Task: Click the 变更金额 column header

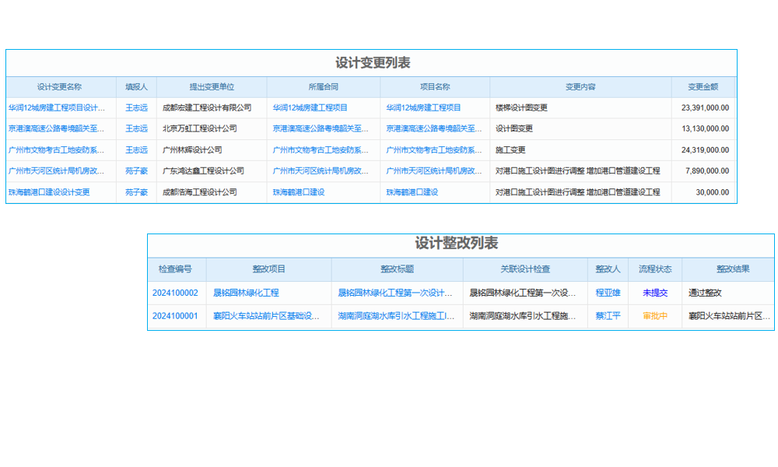Action: pyautogui.click(x=703, y=87)
